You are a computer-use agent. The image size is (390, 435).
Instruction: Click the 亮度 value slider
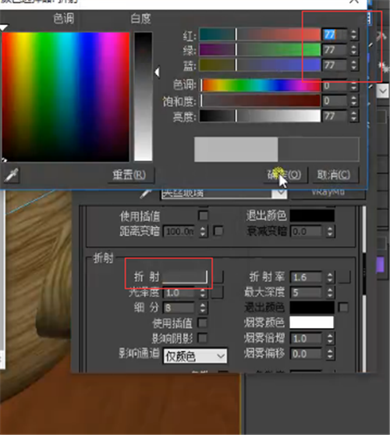click(x=260, y=116)
